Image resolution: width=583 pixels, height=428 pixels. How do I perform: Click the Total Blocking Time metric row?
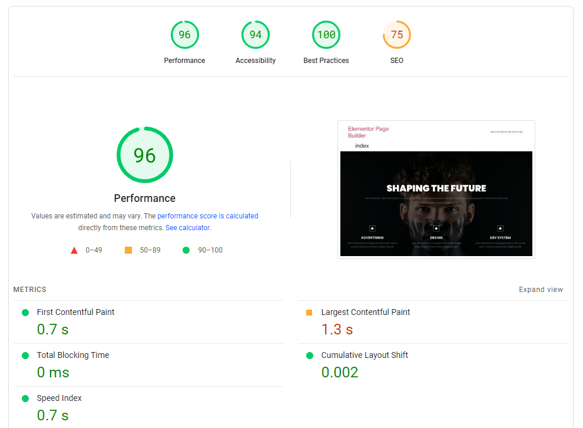click(x=148, y=365)
